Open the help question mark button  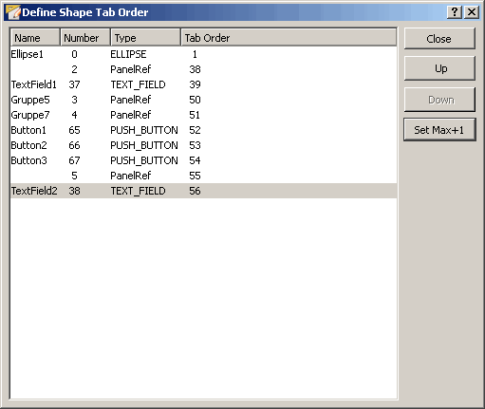click(x=455, y=12)
